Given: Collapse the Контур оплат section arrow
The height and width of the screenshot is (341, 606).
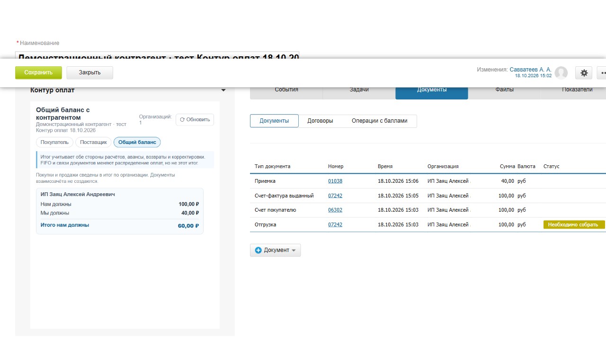Looking at the screenshot, I should pyautogui.click(x=223, y=90).
